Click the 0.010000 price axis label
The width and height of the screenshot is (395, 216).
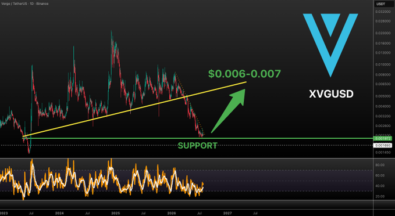click(x=383, y=64)
